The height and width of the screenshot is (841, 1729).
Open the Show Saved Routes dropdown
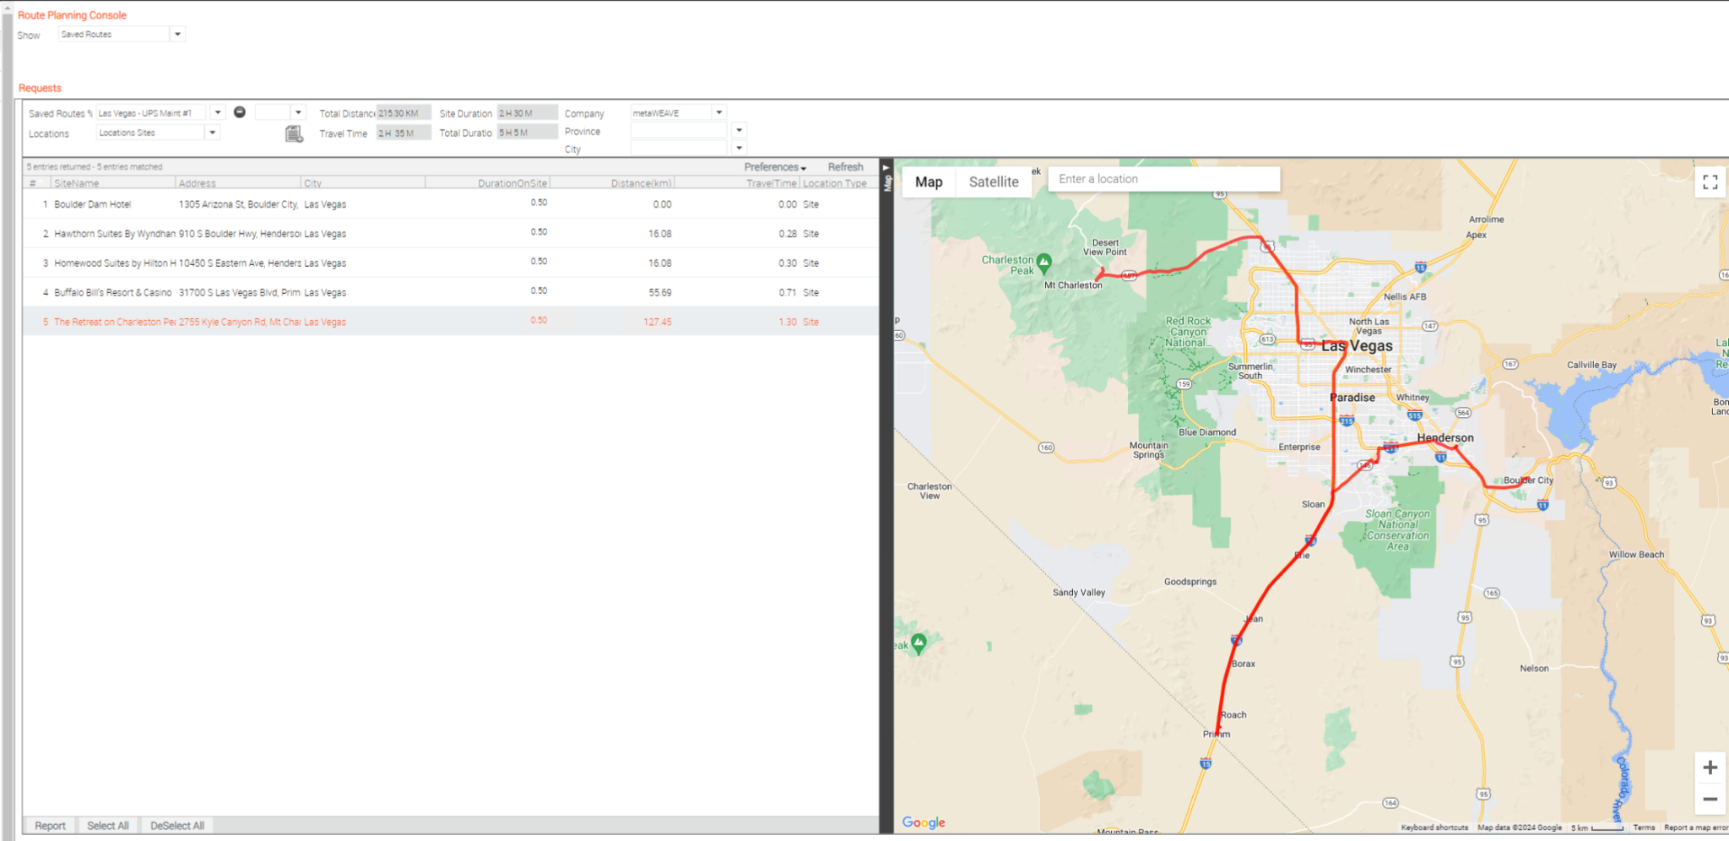click(x=177, y=35)
